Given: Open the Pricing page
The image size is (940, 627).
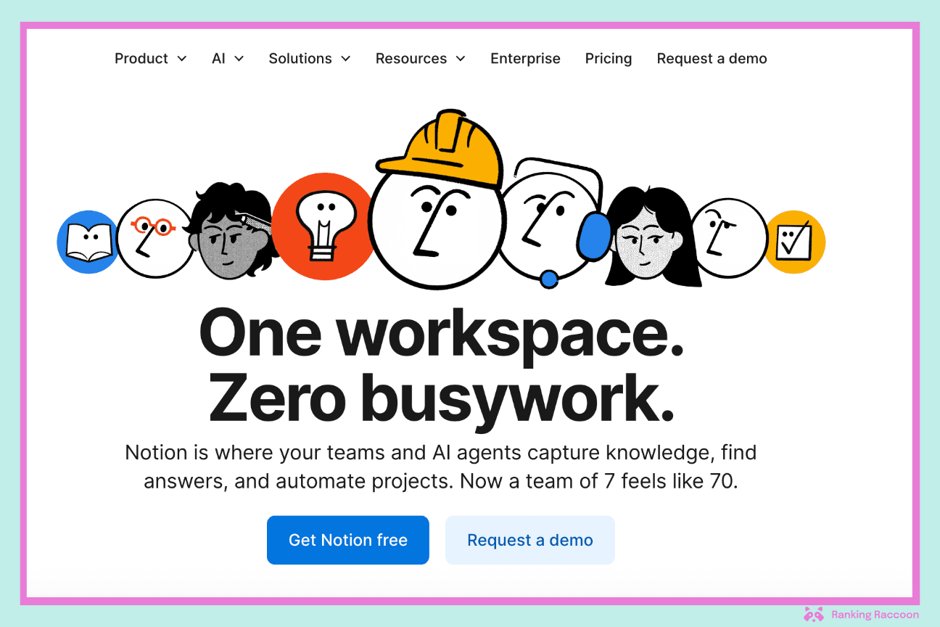Looking at the screenshot, I should [608, 58].
